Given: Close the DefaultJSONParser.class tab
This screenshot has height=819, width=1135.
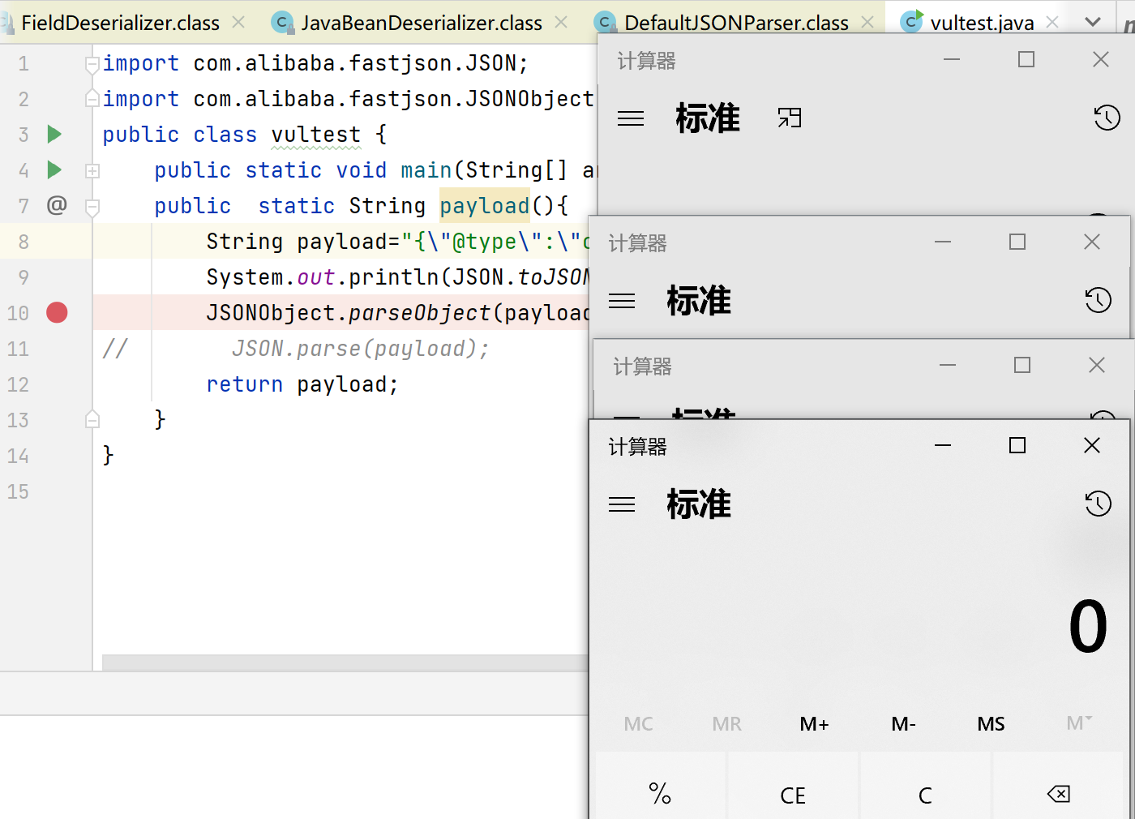Looking at the screenshot, I should [867, 23].
